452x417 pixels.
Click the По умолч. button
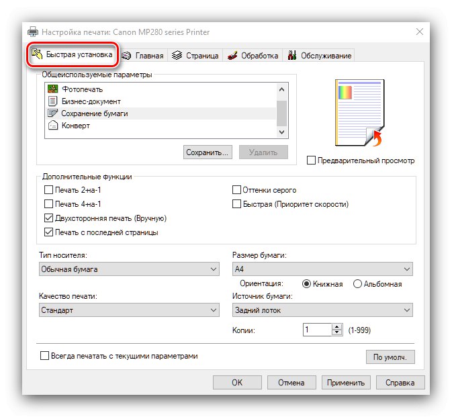tap(390, 357)
